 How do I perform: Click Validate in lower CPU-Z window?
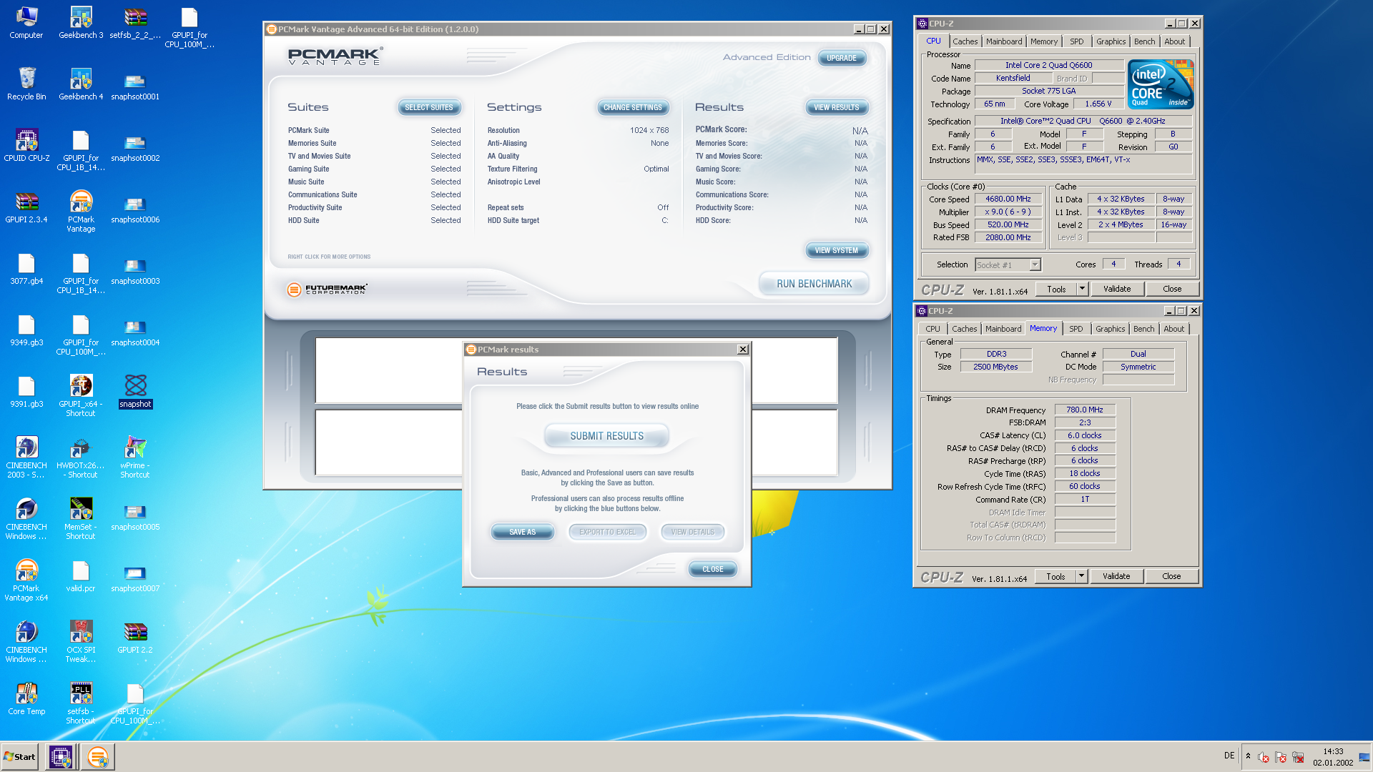[1116, 576]
